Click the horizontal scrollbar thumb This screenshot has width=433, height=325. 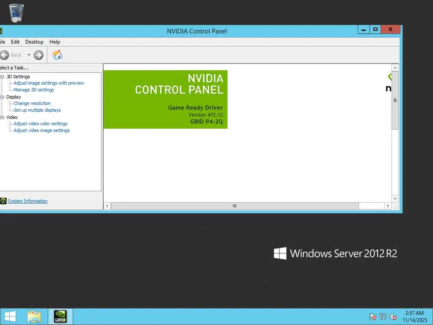point(235,206)
